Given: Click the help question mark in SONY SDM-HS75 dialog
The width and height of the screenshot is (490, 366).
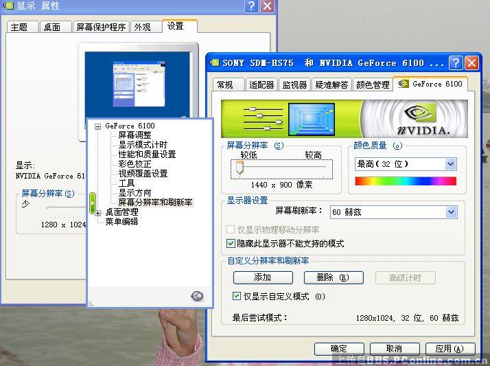Looking at the screenshot, I should pyautogui.click(x=456, y=62).
